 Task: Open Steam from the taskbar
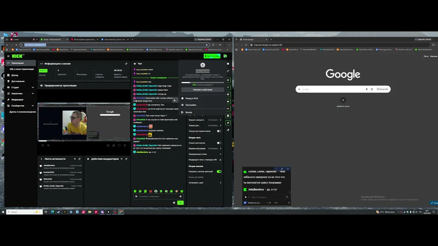(x=58, y=212)
